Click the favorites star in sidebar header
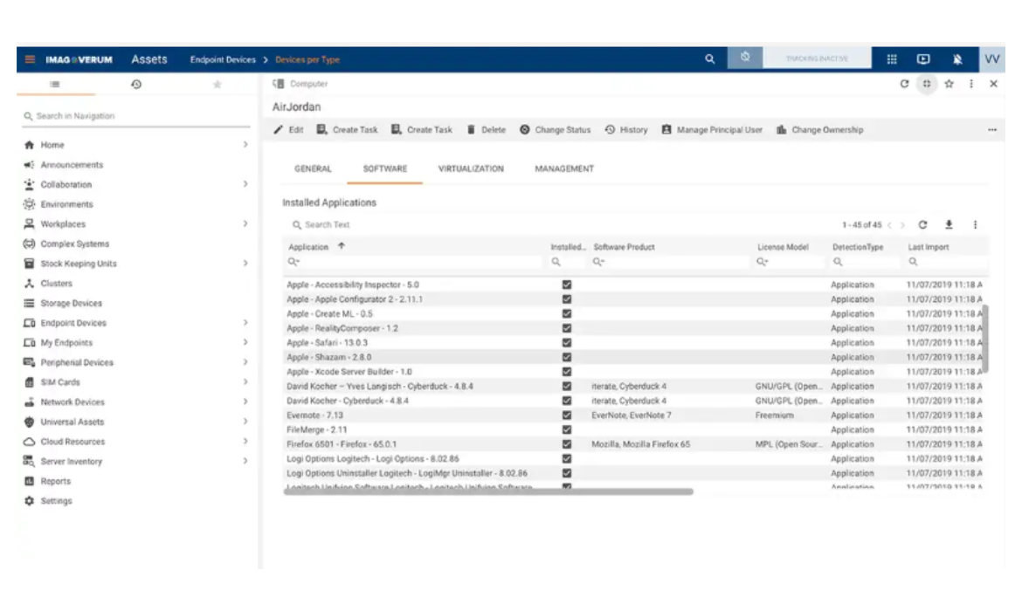1022x611 pixels. point(218,85)
